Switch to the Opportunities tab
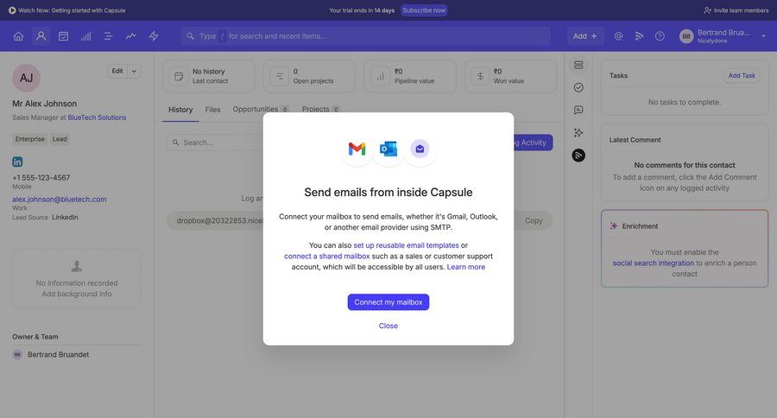This screenshot has height=418, width=777. coord(256,110)
